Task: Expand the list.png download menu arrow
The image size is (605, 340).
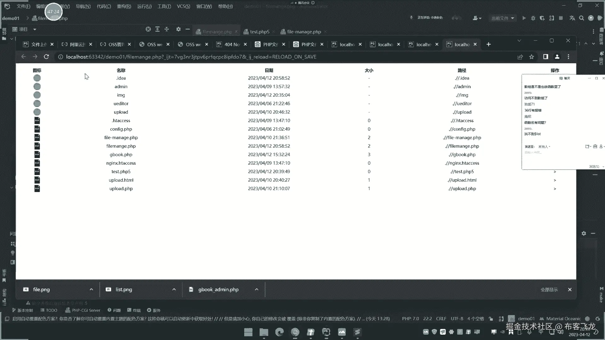Action: point(174,290)
